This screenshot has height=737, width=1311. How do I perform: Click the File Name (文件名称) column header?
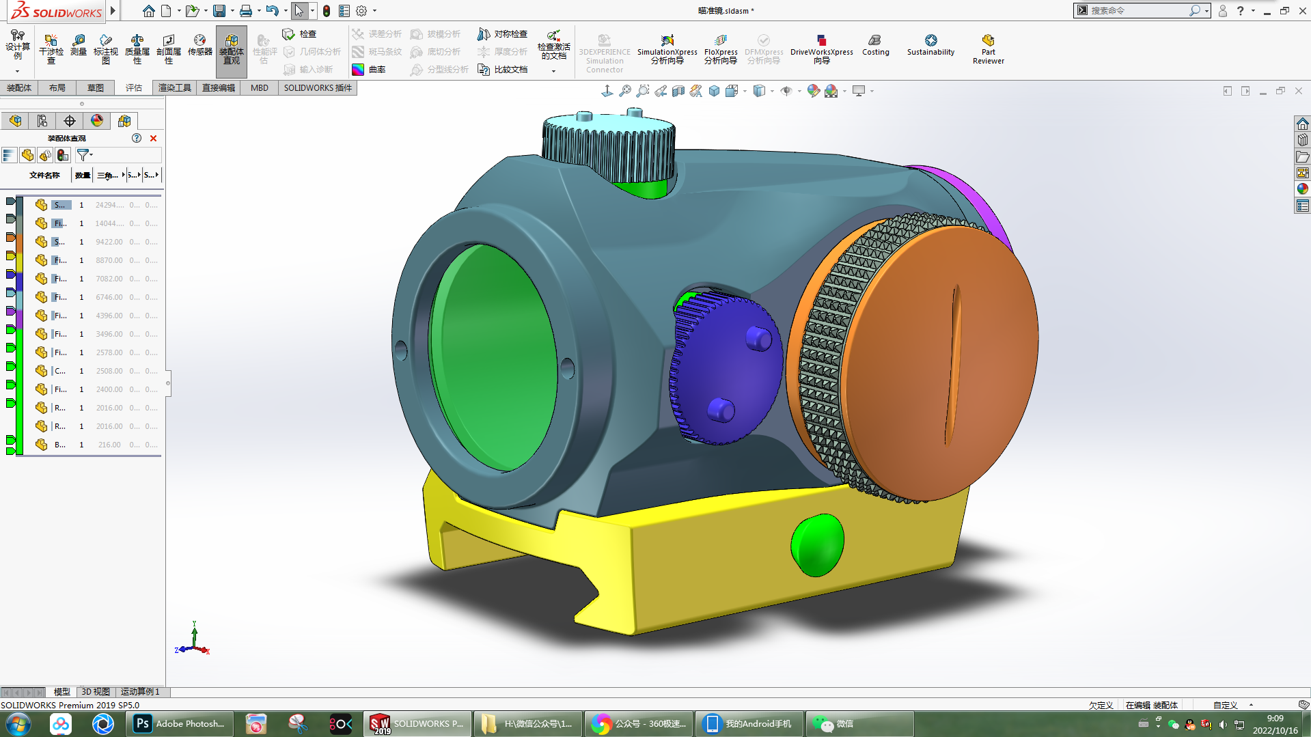[x=44, y=175]
